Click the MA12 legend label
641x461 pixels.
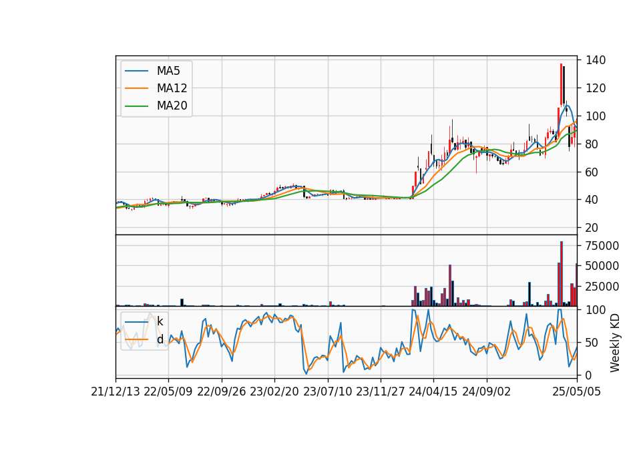[x=172, y=88]
